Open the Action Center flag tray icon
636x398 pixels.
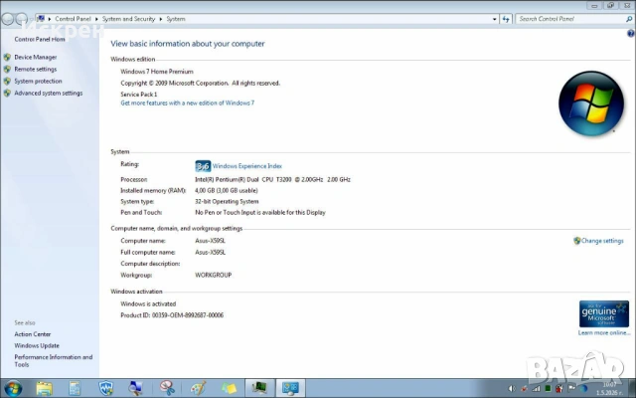[x=571, y=389]
